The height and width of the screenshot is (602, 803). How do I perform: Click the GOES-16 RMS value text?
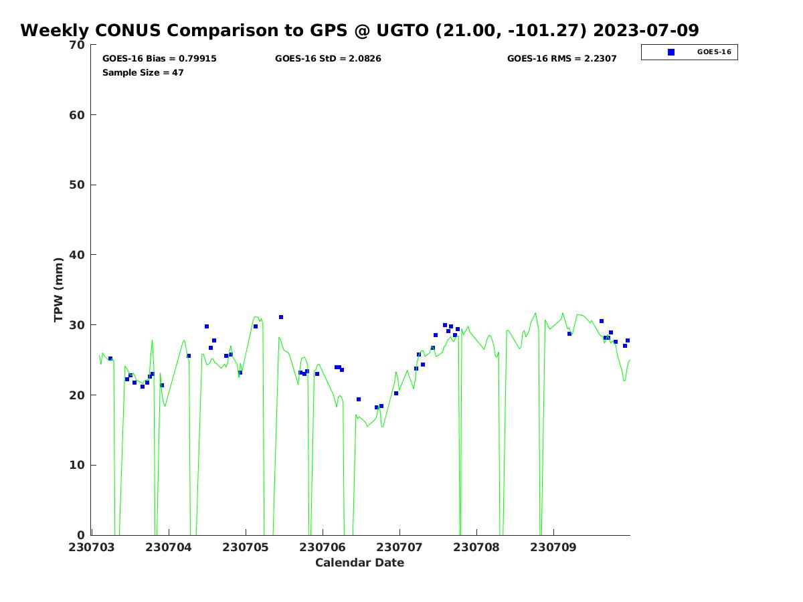coord(561,59)
